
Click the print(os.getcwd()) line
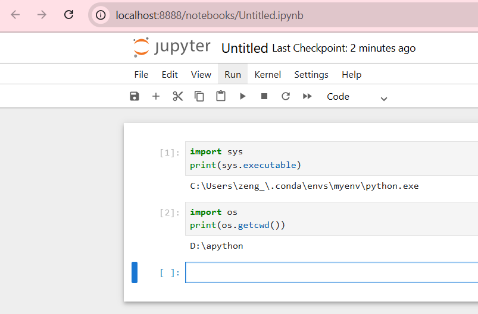(238, 225)
